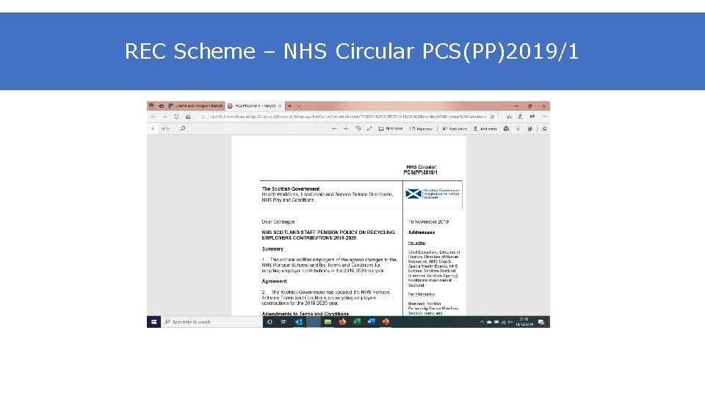Switch to the Create and Prosper Financial tab
Image resolution: width=705 pixels, height=396 pixels.
pos(195,106)
